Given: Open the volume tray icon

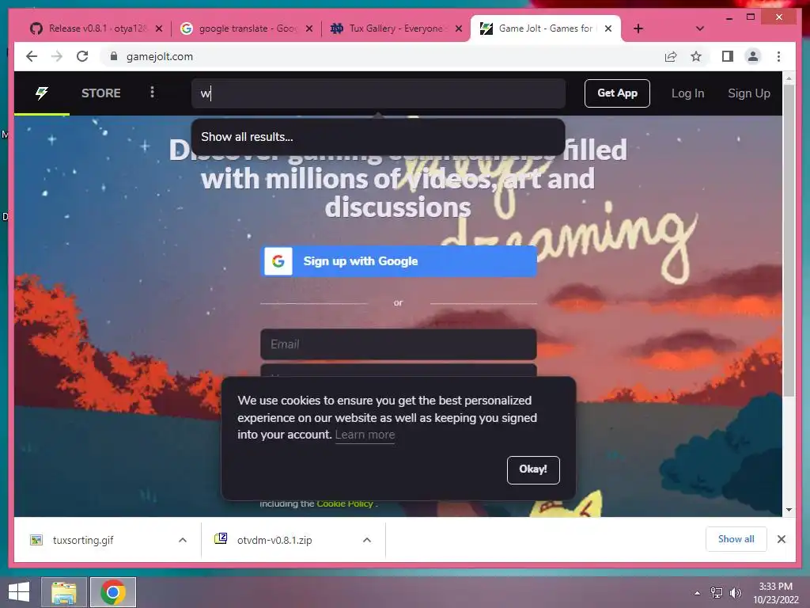Looking at the screenshot, I should [736, 593].
